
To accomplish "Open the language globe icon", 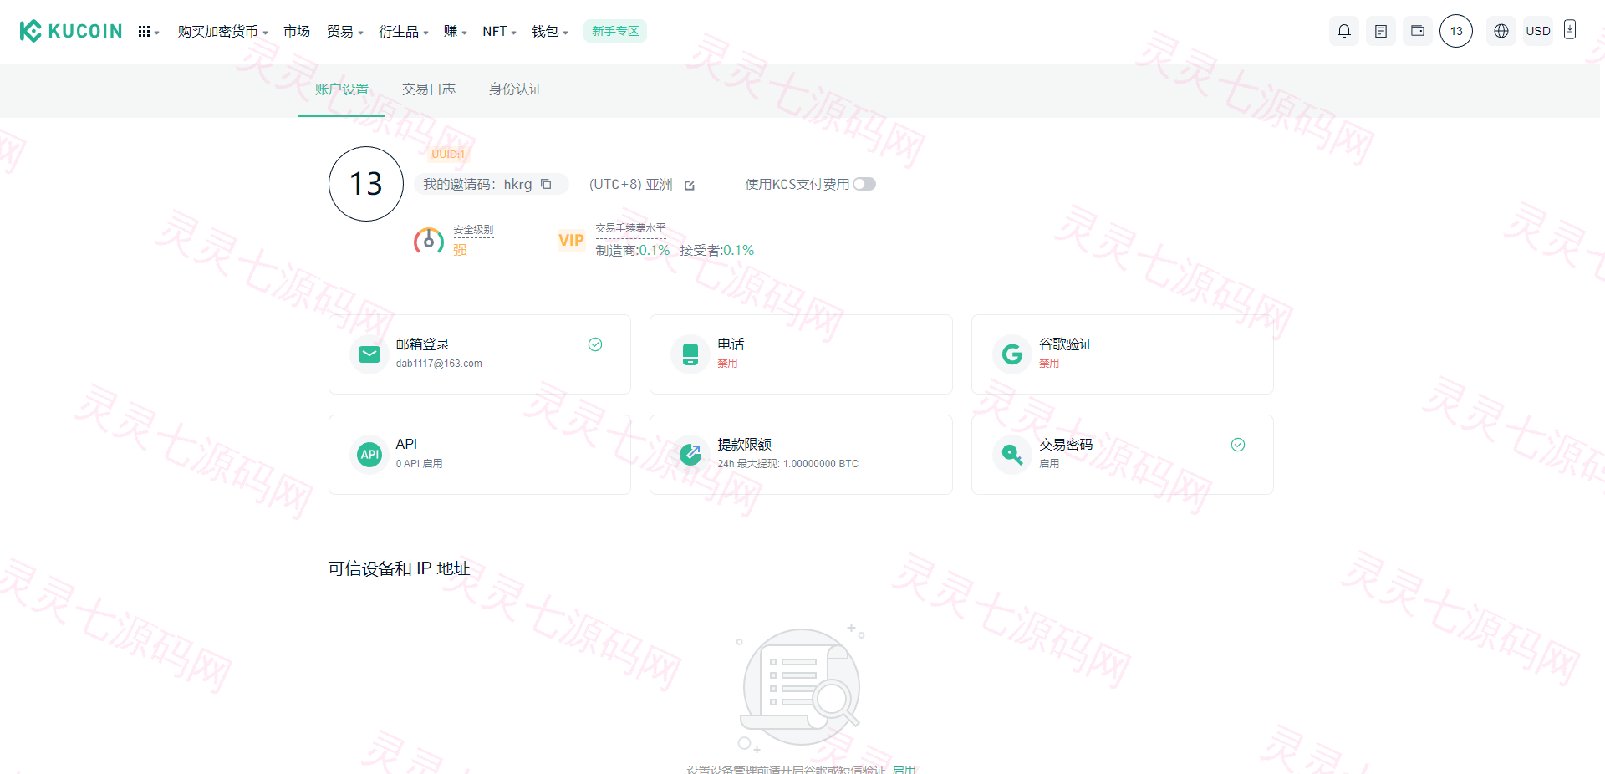I will click(x=1501, y=31).
